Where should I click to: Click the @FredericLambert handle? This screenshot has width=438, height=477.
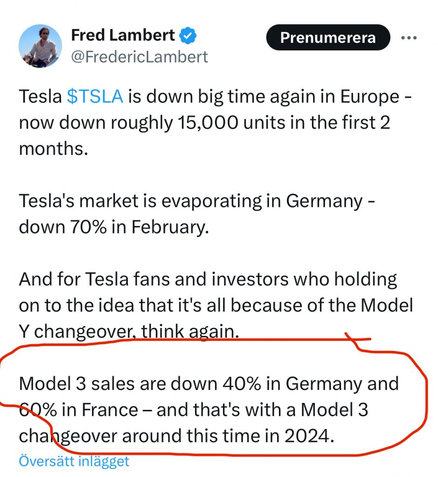[x=139, y=57]
